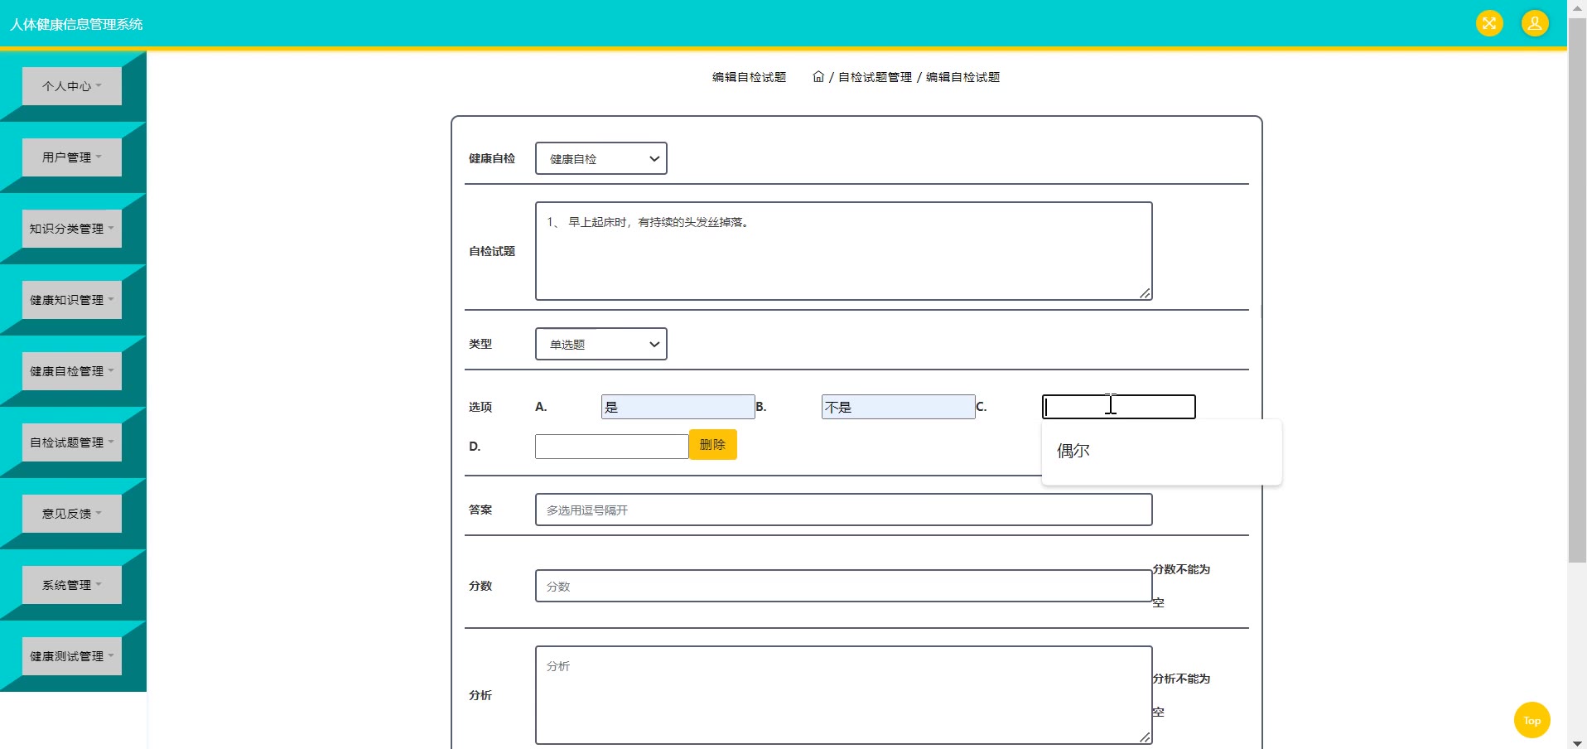Select 自检试题管理 sidebar item
The width and height of the screenshot is (1587, 749).
[72, 442]
